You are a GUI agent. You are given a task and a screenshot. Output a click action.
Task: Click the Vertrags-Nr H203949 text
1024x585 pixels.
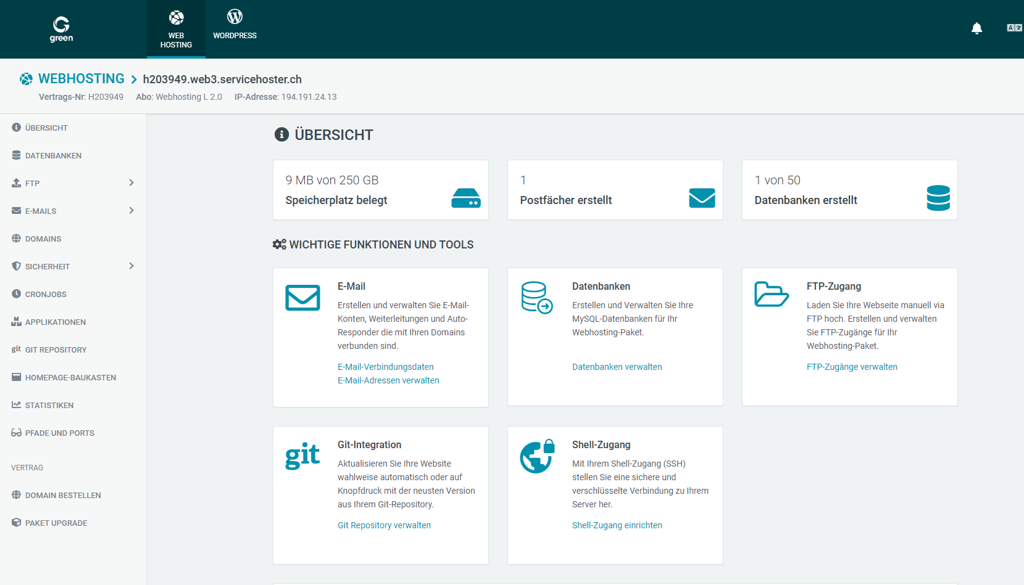pyautogui.click(x=81, y=97)
